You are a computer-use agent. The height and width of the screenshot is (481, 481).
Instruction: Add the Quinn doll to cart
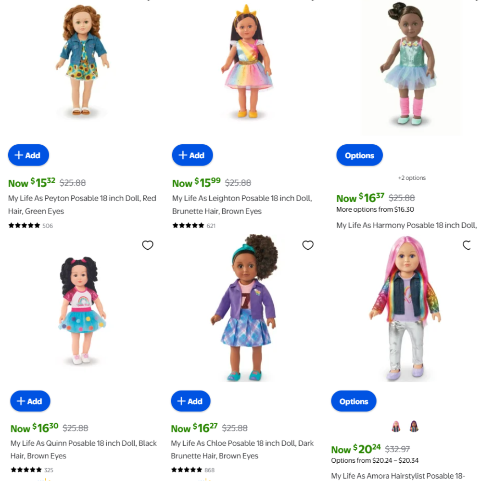point(30,401)
